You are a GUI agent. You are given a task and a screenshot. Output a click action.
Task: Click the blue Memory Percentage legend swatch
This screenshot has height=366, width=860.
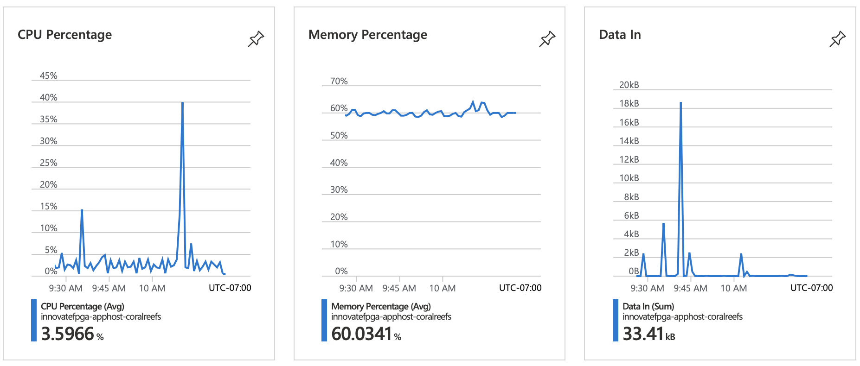coord(324,321)
